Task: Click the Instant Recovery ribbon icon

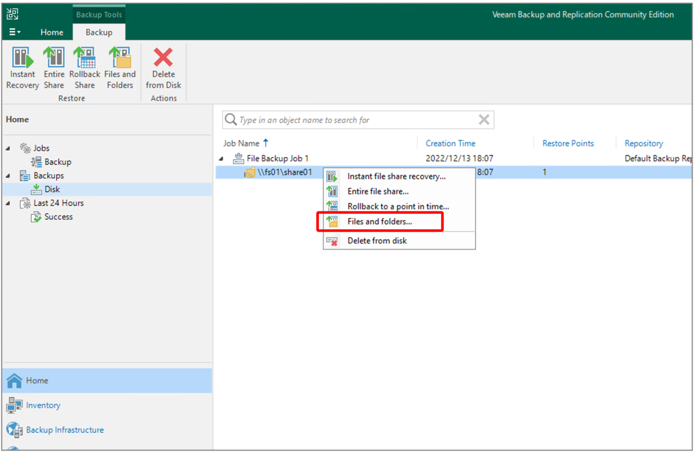Action: [23, 68]
